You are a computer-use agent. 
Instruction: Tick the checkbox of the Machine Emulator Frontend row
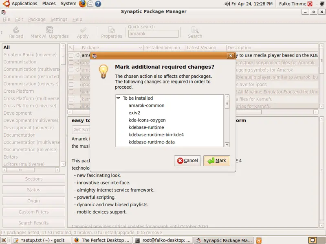pos(71,92)
